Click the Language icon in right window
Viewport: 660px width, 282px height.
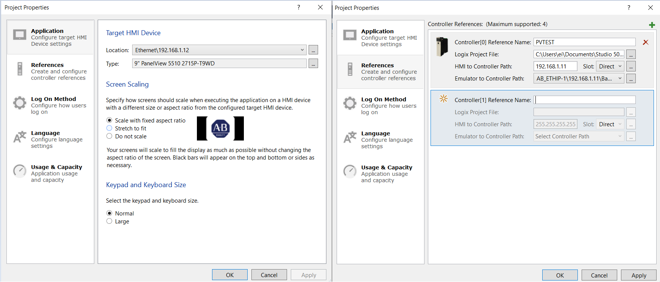pos(350,137)
